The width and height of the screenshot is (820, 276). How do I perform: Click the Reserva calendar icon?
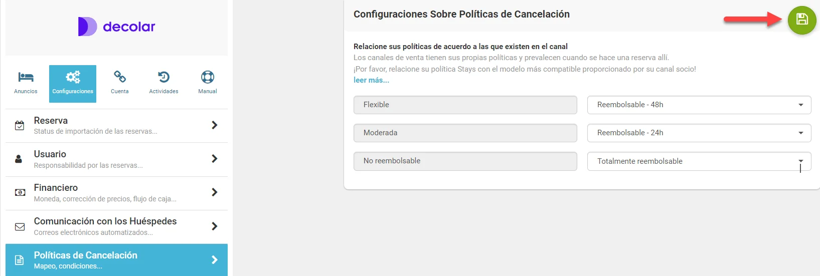20,126
